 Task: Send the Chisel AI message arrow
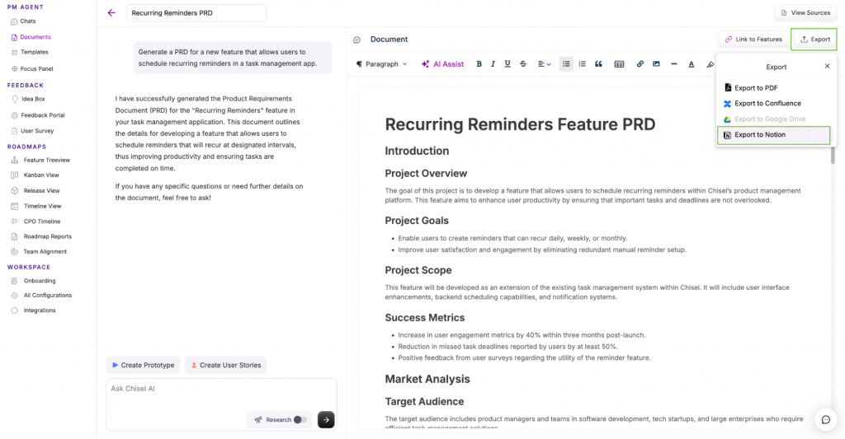pos(326,419)
